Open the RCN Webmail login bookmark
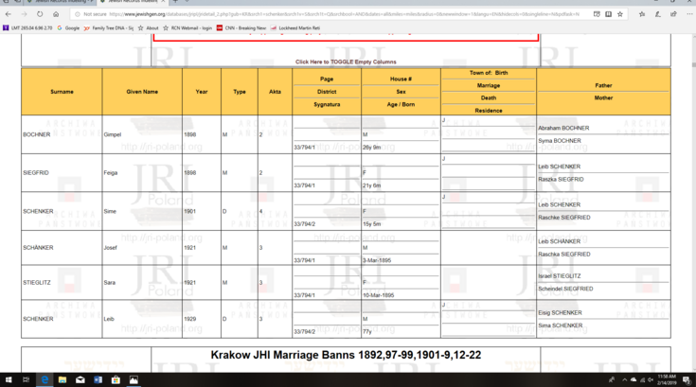 (187, 28)
